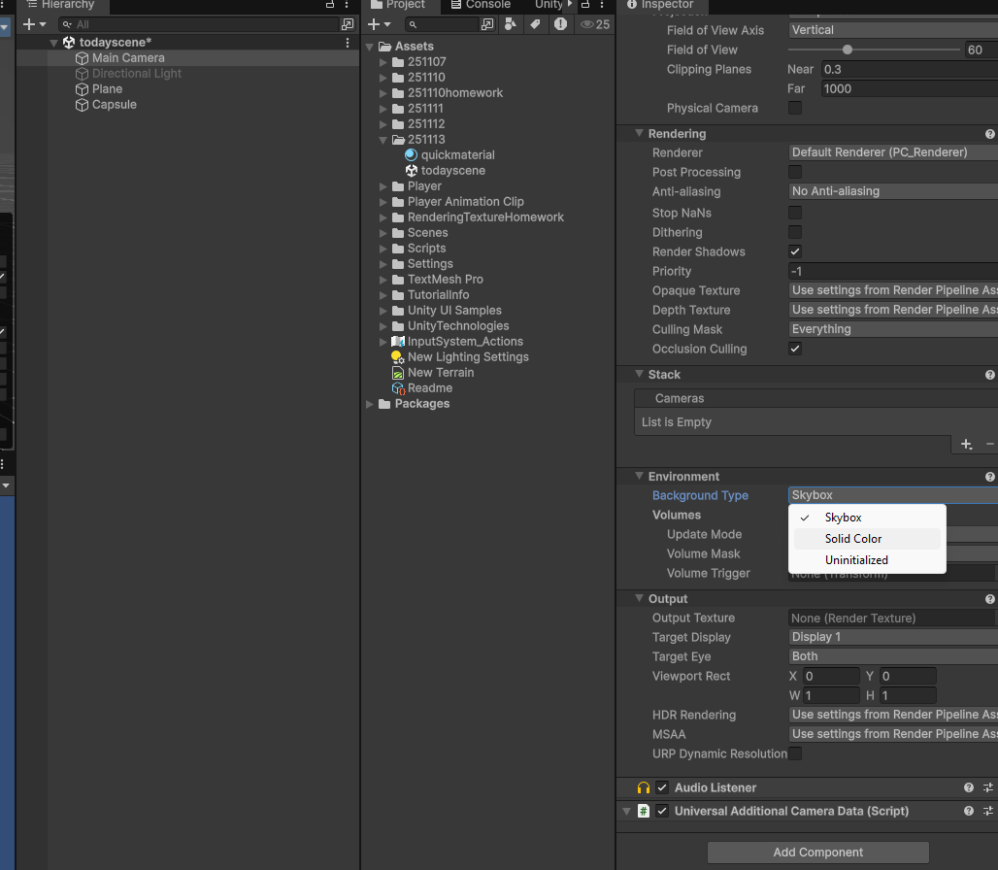This screenshot has height=870, width=998.
Task: Switch to the Hierarchy tab
Action: click(x=61, y=5)
